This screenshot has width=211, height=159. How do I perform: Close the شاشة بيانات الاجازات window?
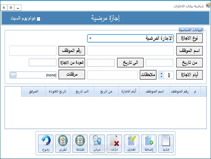coord(4,8)
